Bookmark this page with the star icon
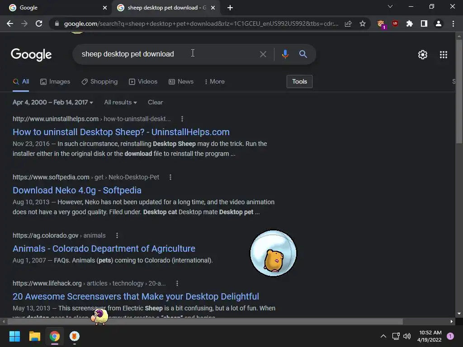This screenshot has height=347, width=463. pyautogui.click(x=363, y=23)
